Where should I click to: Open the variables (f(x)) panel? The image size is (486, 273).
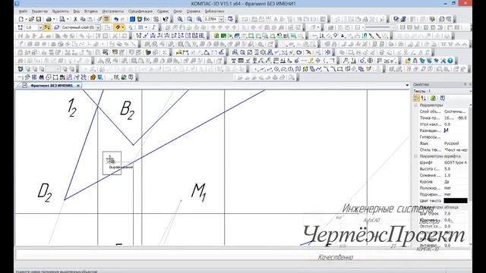(147, 19)
